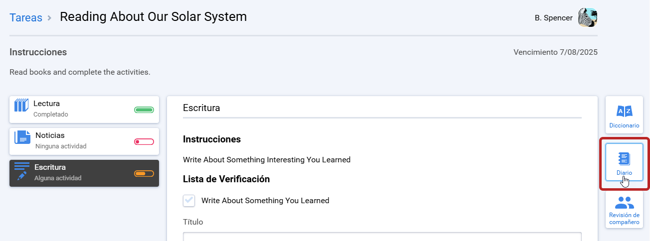Select the Escritura activity tab
The height and width of the screenshot is (241, 650).
tap(84, 173)
